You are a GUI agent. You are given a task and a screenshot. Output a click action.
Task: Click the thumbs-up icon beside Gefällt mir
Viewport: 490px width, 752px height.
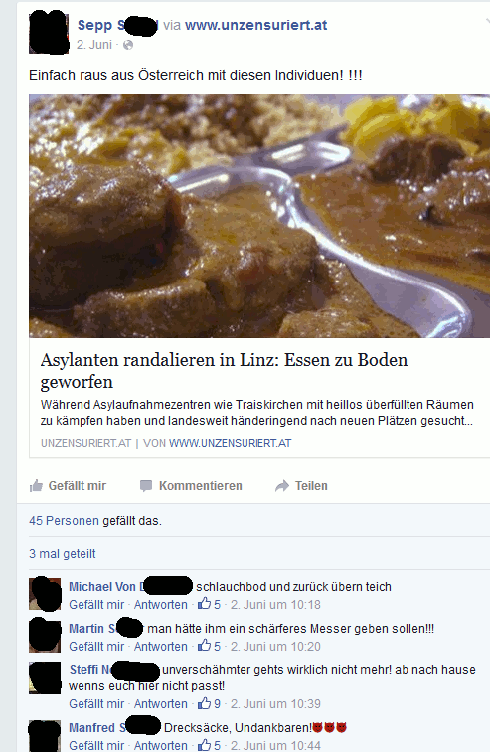click(36, 486)
